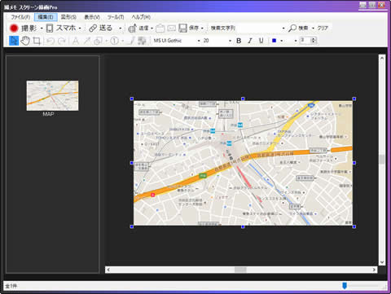The image size is (391, 294).
Task: Click the クリア clear button
Action: point(323,28)
